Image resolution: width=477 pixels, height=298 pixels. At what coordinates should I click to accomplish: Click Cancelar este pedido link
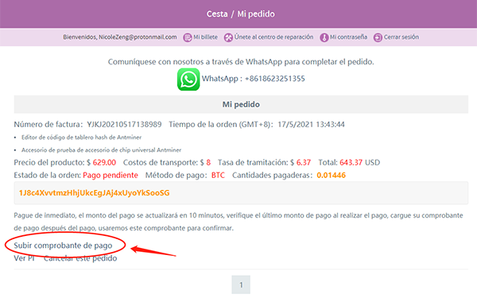click(x=80, y=258)
